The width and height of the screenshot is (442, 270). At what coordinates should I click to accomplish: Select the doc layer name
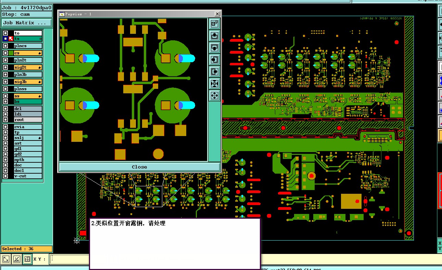click(28, 165)
